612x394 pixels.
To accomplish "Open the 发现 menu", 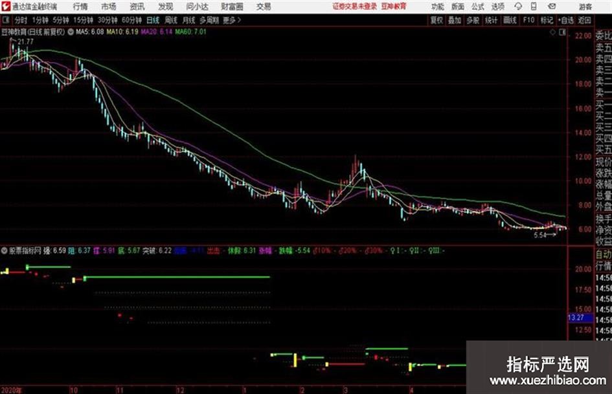I will [x=166, y=6].
